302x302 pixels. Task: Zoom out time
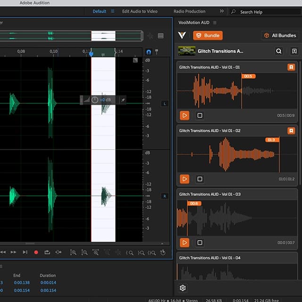pos(107,252)
